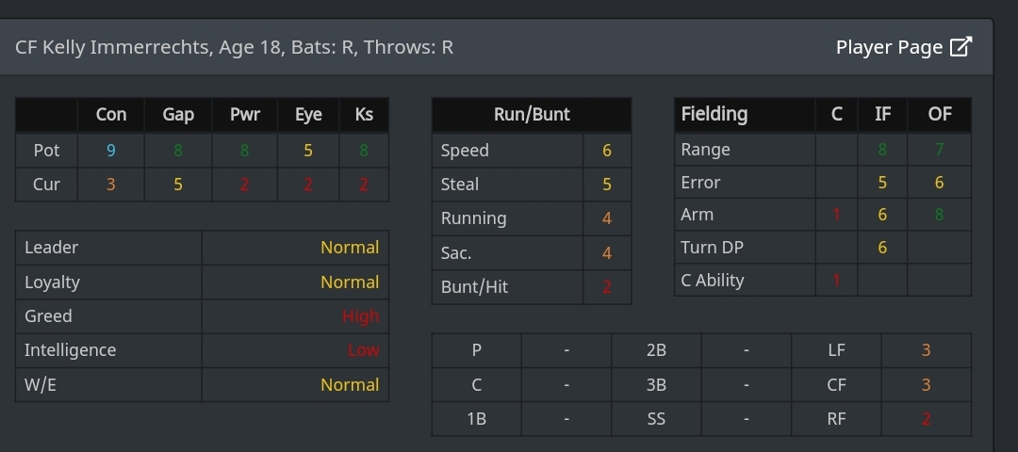1018x452 pixels.
Task: Select the OF fielding column header
Action: point(939,114)
